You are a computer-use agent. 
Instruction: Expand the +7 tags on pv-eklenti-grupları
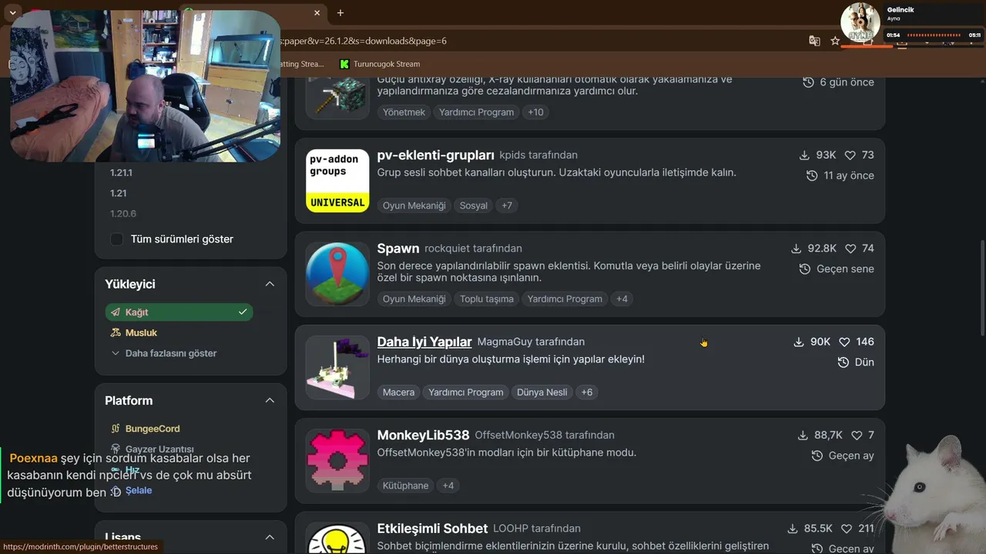tap(506, 205)
